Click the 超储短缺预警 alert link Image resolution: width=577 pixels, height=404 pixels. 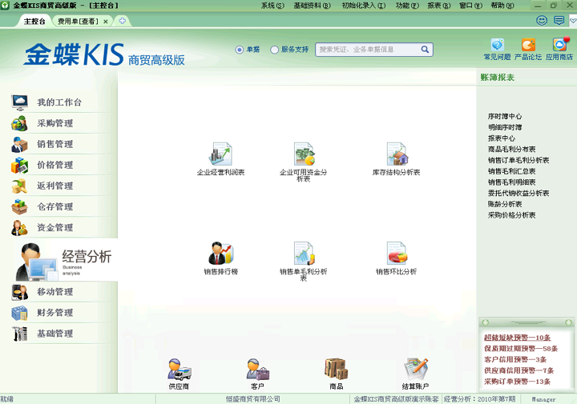point(517,338)
